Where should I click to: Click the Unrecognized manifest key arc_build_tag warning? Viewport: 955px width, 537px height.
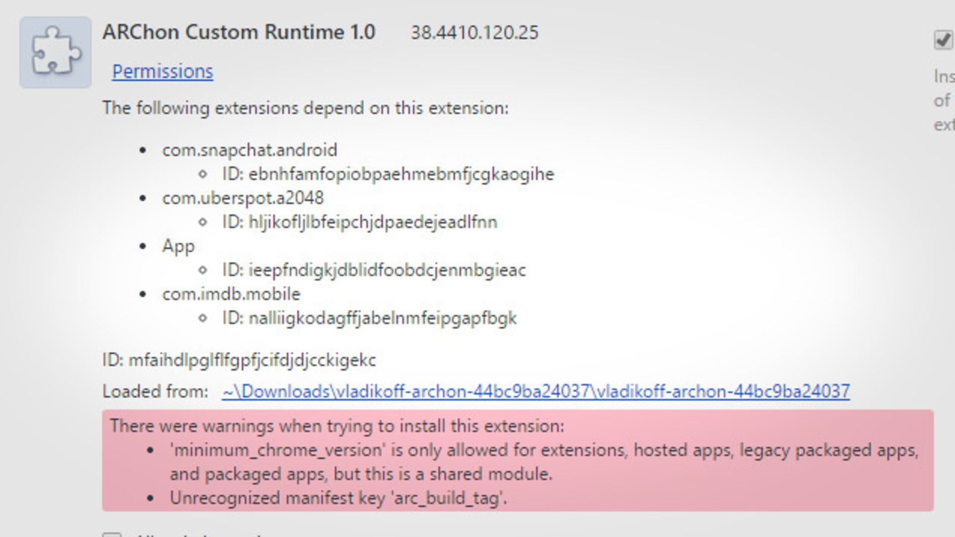338,498
